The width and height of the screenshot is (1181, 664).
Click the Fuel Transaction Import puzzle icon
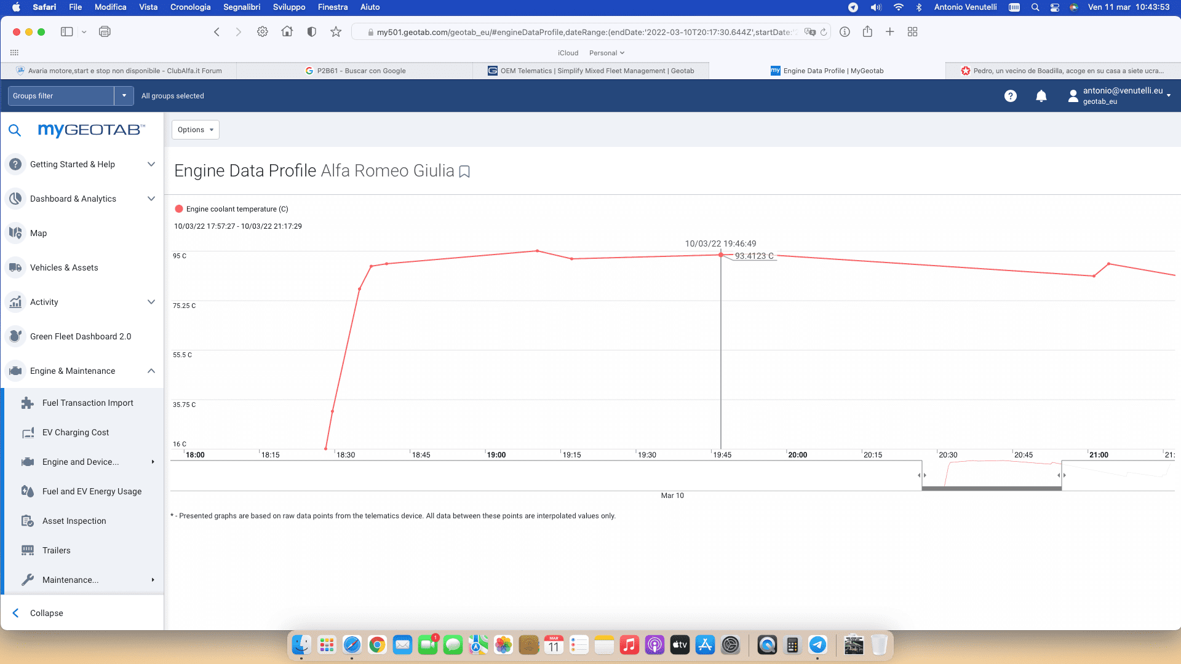pyautogui.click(x=28, y=403)
